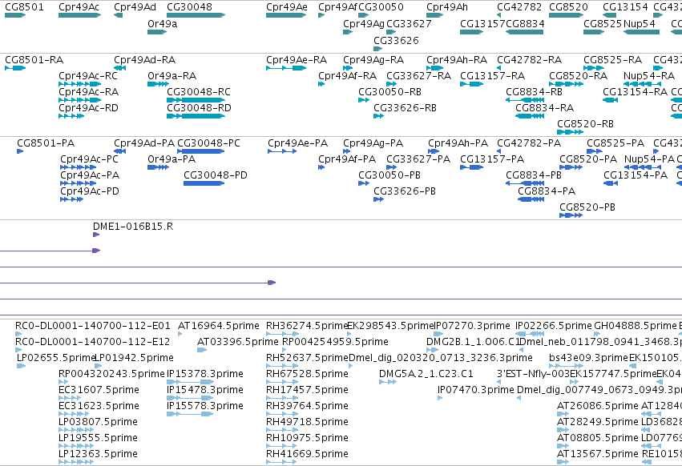Image resolution: width=682 pixels, height=466 pixels.
Task: Select the CG8525 gene label
Action: click(603, 23)
